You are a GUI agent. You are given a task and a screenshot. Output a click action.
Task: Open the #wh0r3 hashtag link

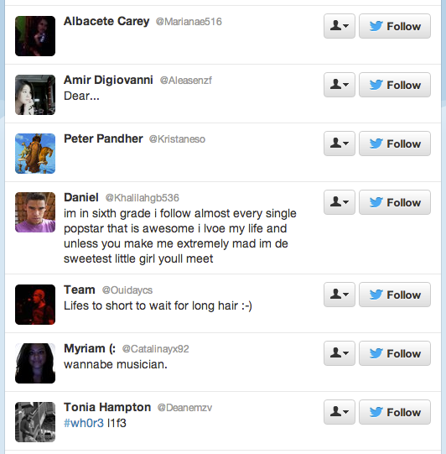point(84,423)
